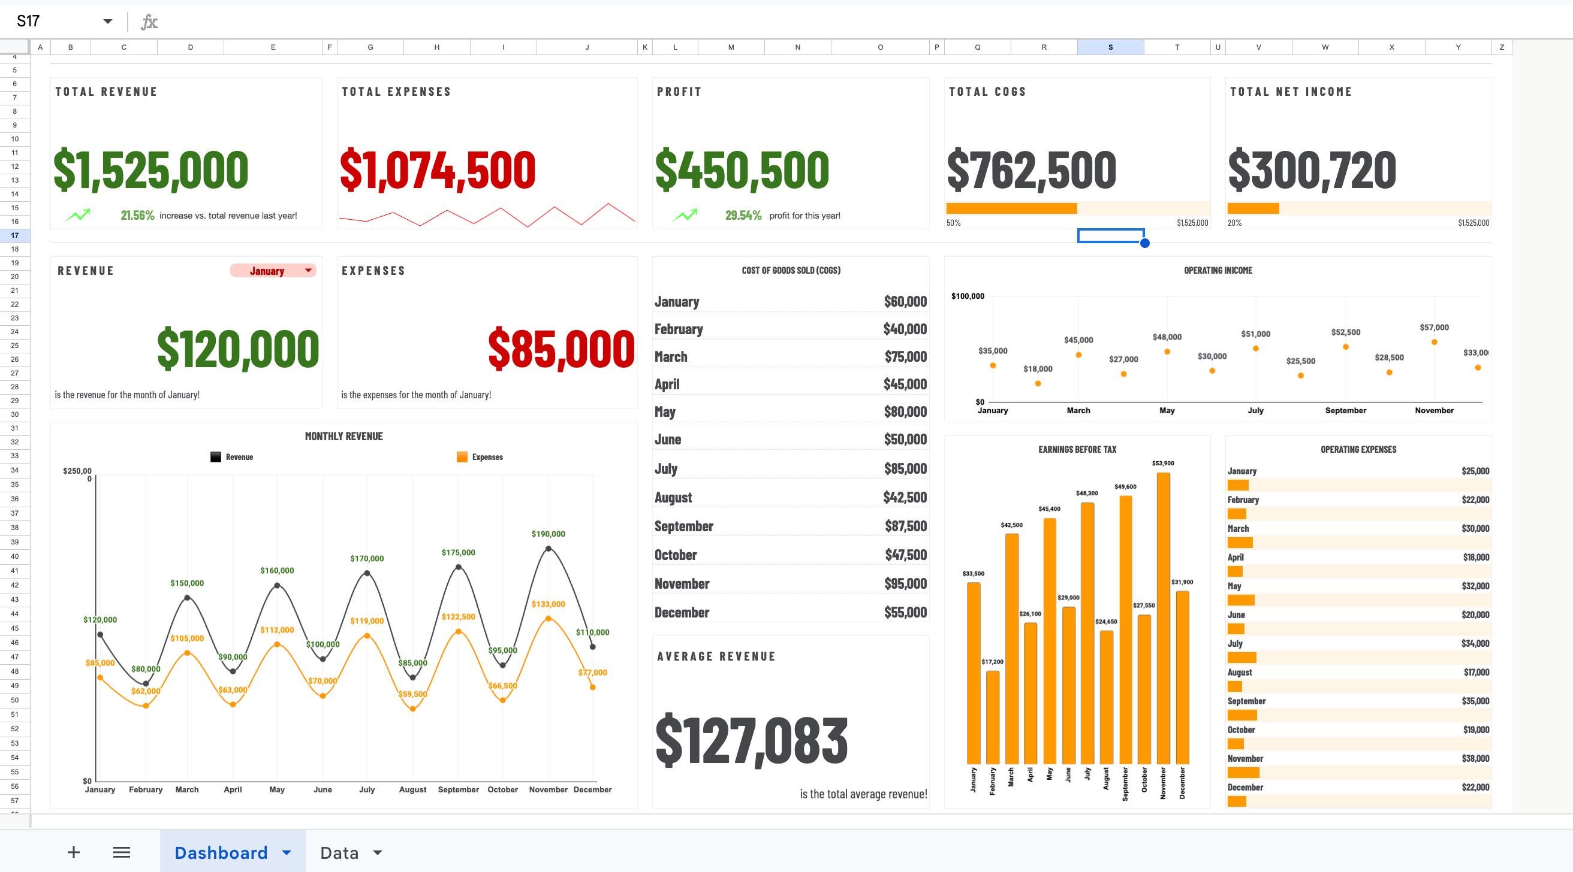Switch to the Data sheet tab
The height and width of the screenshot is (872, 1573).
pos(339,852)
